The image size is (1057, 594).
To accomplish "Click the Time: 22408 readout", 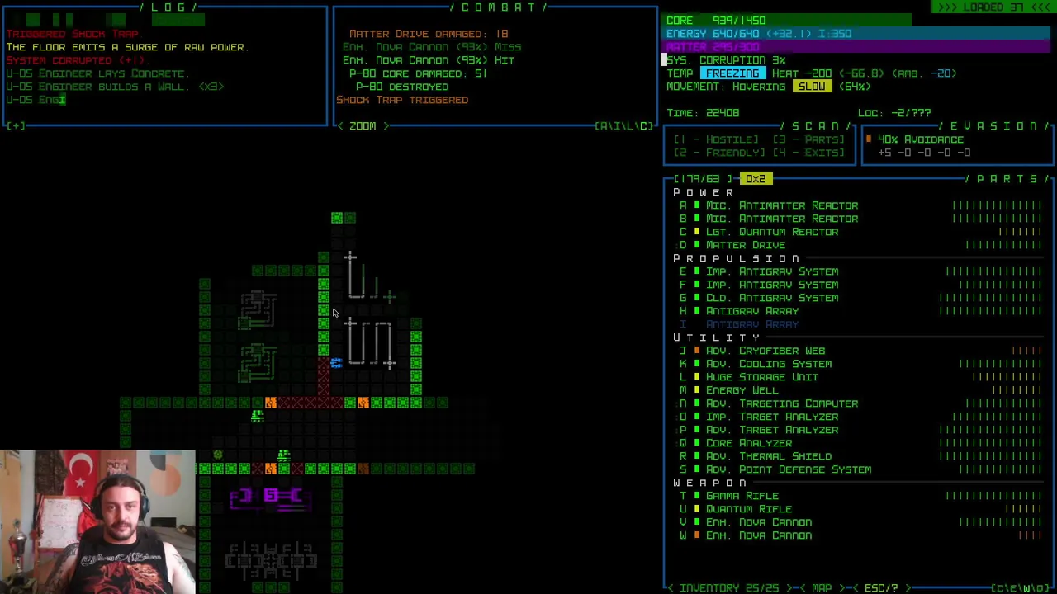I will pos(703,113).
